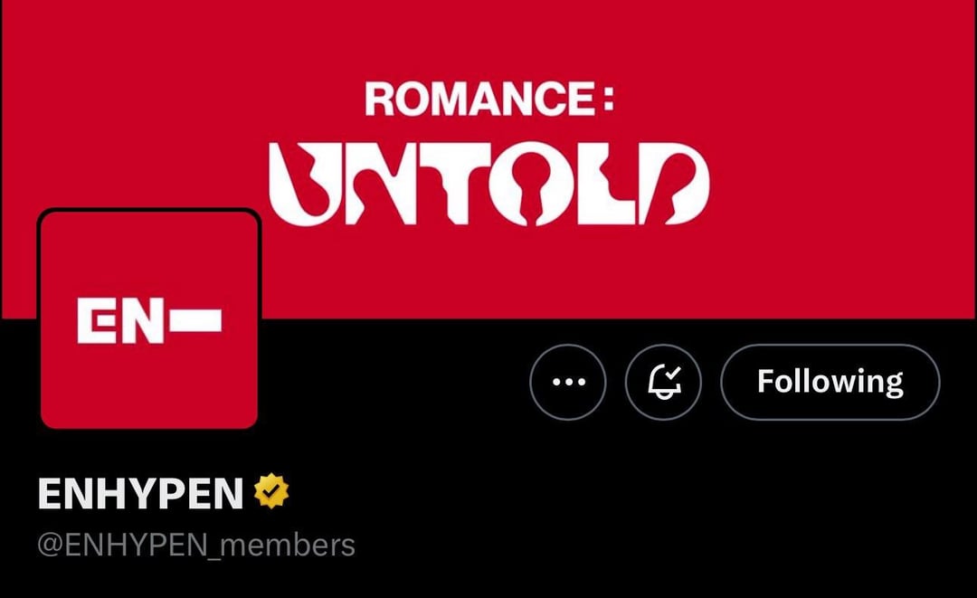View the ROMANCE: UNTOLD header banner
The width and height of the screenshot is (977, 598).
click(488, 159)
